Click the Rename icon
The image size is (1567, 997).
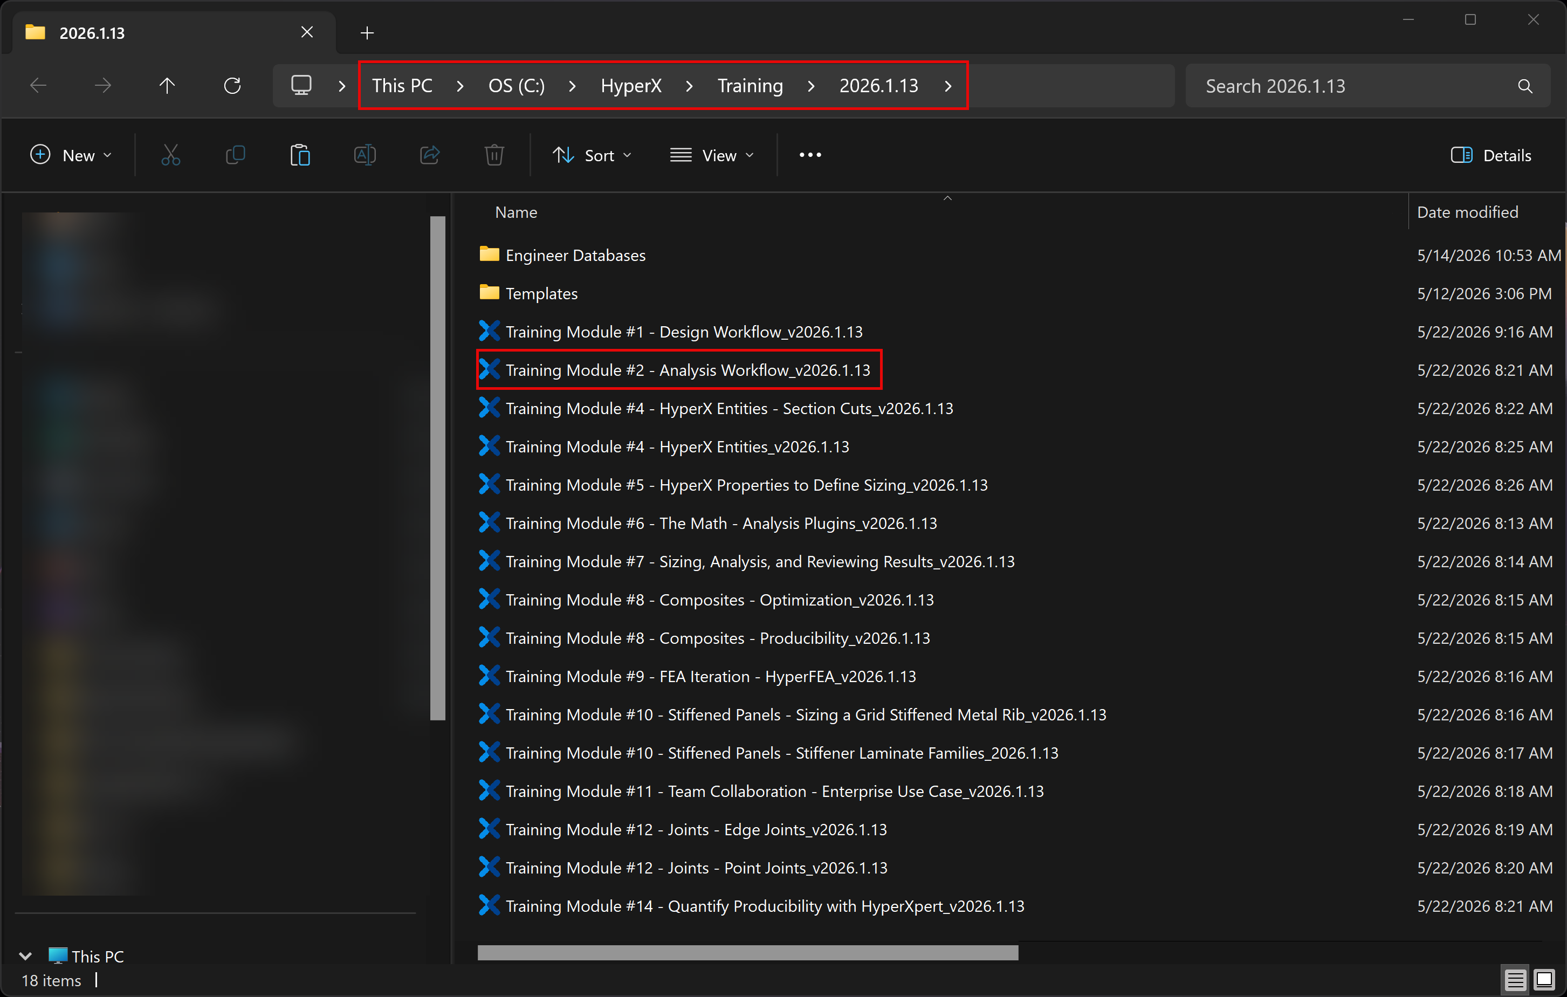click(x=365, y=155)
